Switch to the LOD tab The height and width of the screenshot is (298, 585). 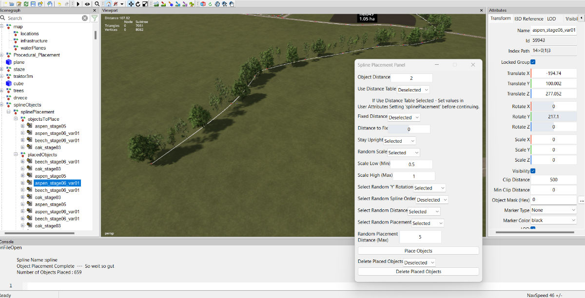[551, 19]
